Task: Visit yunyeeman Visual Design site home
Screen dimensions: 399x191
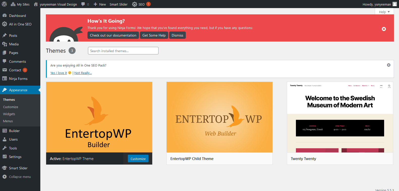Action: point(55,4)
